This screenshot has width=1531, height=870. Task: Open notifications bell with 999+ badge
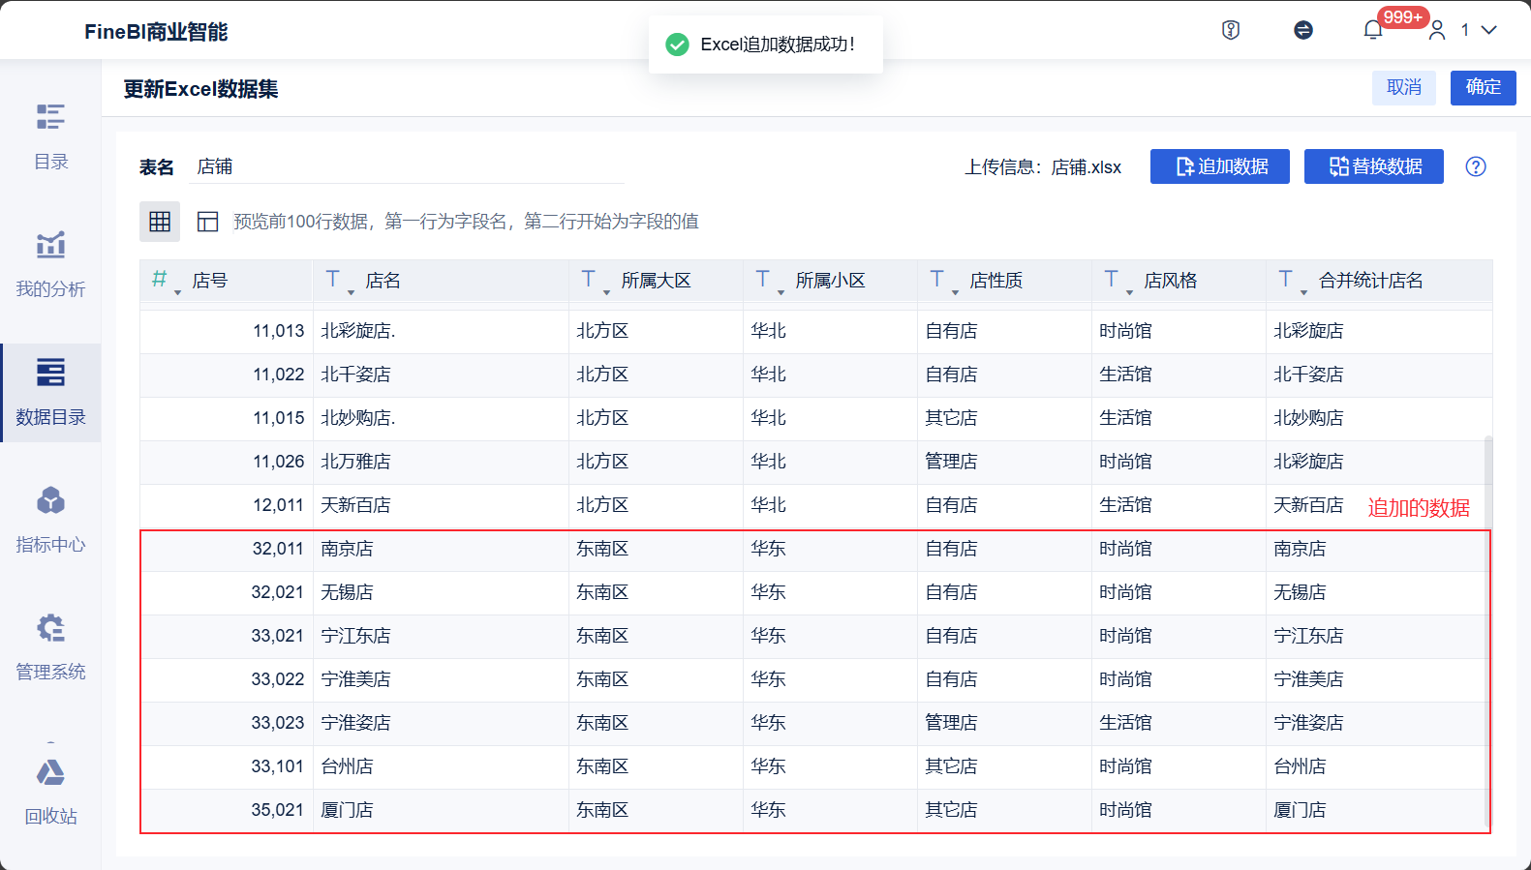coord(1373,30)
